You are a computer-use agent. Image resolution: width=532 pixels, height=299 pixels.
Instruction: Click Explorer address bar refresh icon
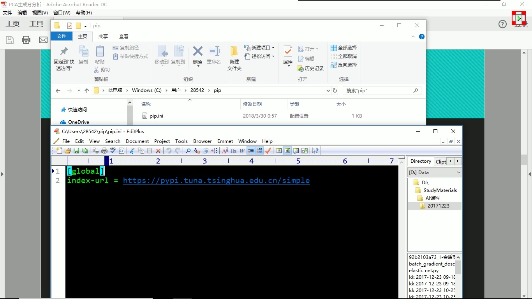click(x=335, y=90)
